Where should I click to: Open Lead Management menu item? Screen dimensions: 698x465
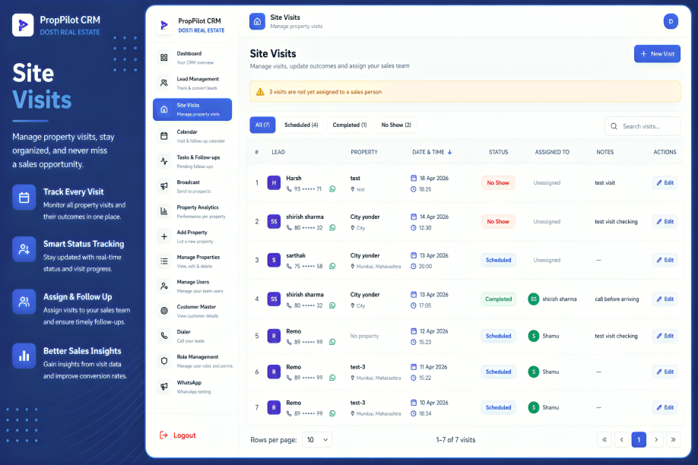[192, 83]
